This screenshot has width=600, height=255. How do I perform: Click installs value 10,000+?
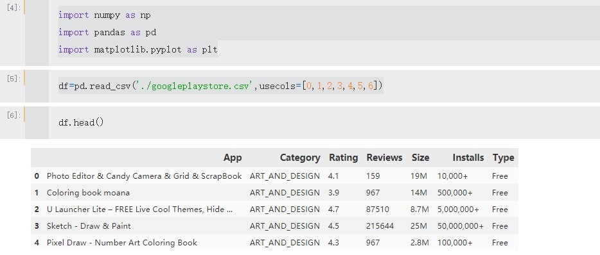[453, 176]
